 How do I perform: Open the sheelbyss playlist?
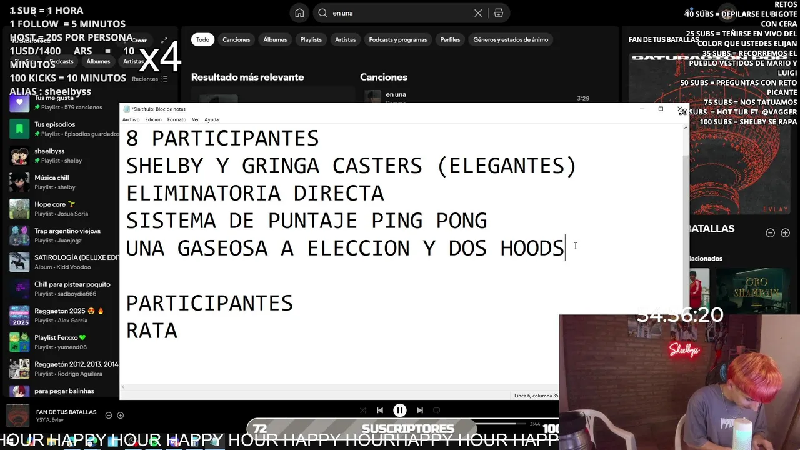(62, 156)
